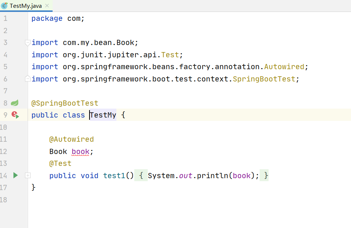Click the underlined book field name

pyautogui.click(x=80, y=151)
